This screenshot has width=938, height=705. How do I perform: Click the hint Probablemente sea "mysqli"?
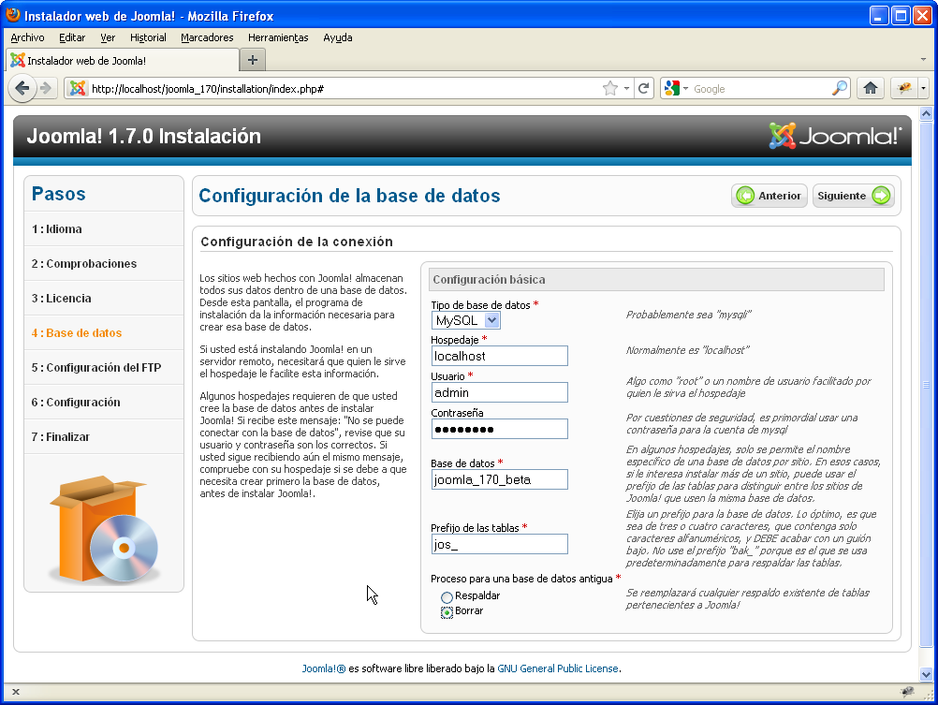[689, 315]
